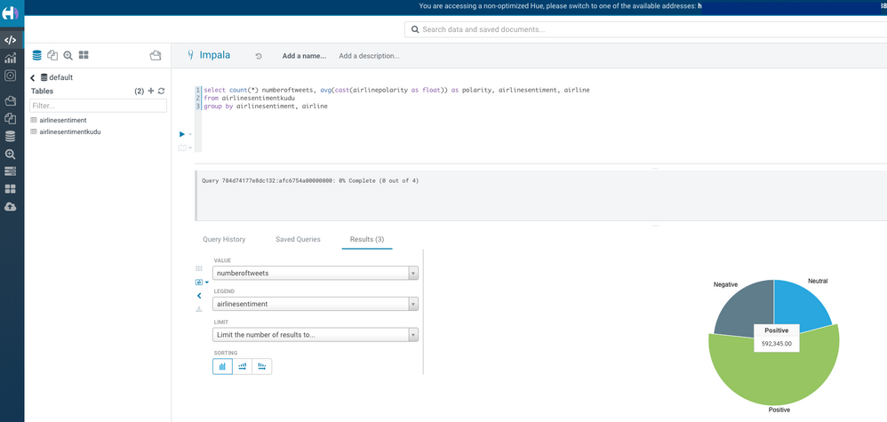Viewport: 887px width, 422px height.
Task: Select unsorted bar sorting toggle
Action: (222, 367)
